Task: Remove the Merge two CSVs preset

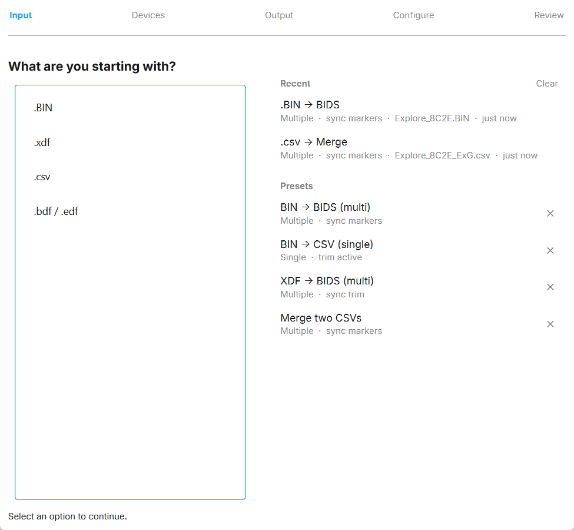Action: click(550, 324)
